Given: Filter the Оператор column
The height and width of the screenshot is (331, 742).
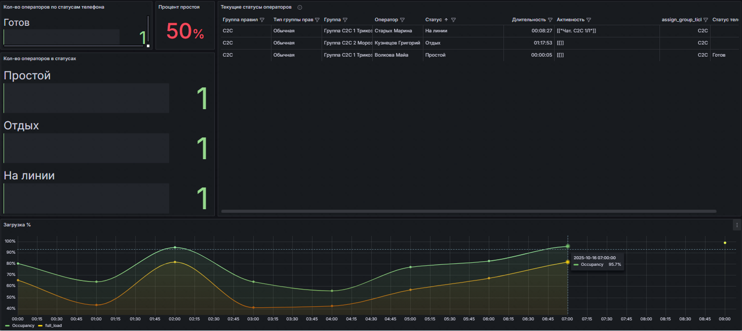Looking at the screenshot, I should (402, 20).
